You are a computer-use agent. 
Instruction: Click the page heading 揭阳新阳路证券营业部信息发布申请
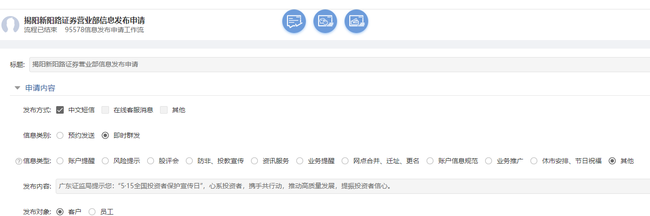(x=84, y=21)
